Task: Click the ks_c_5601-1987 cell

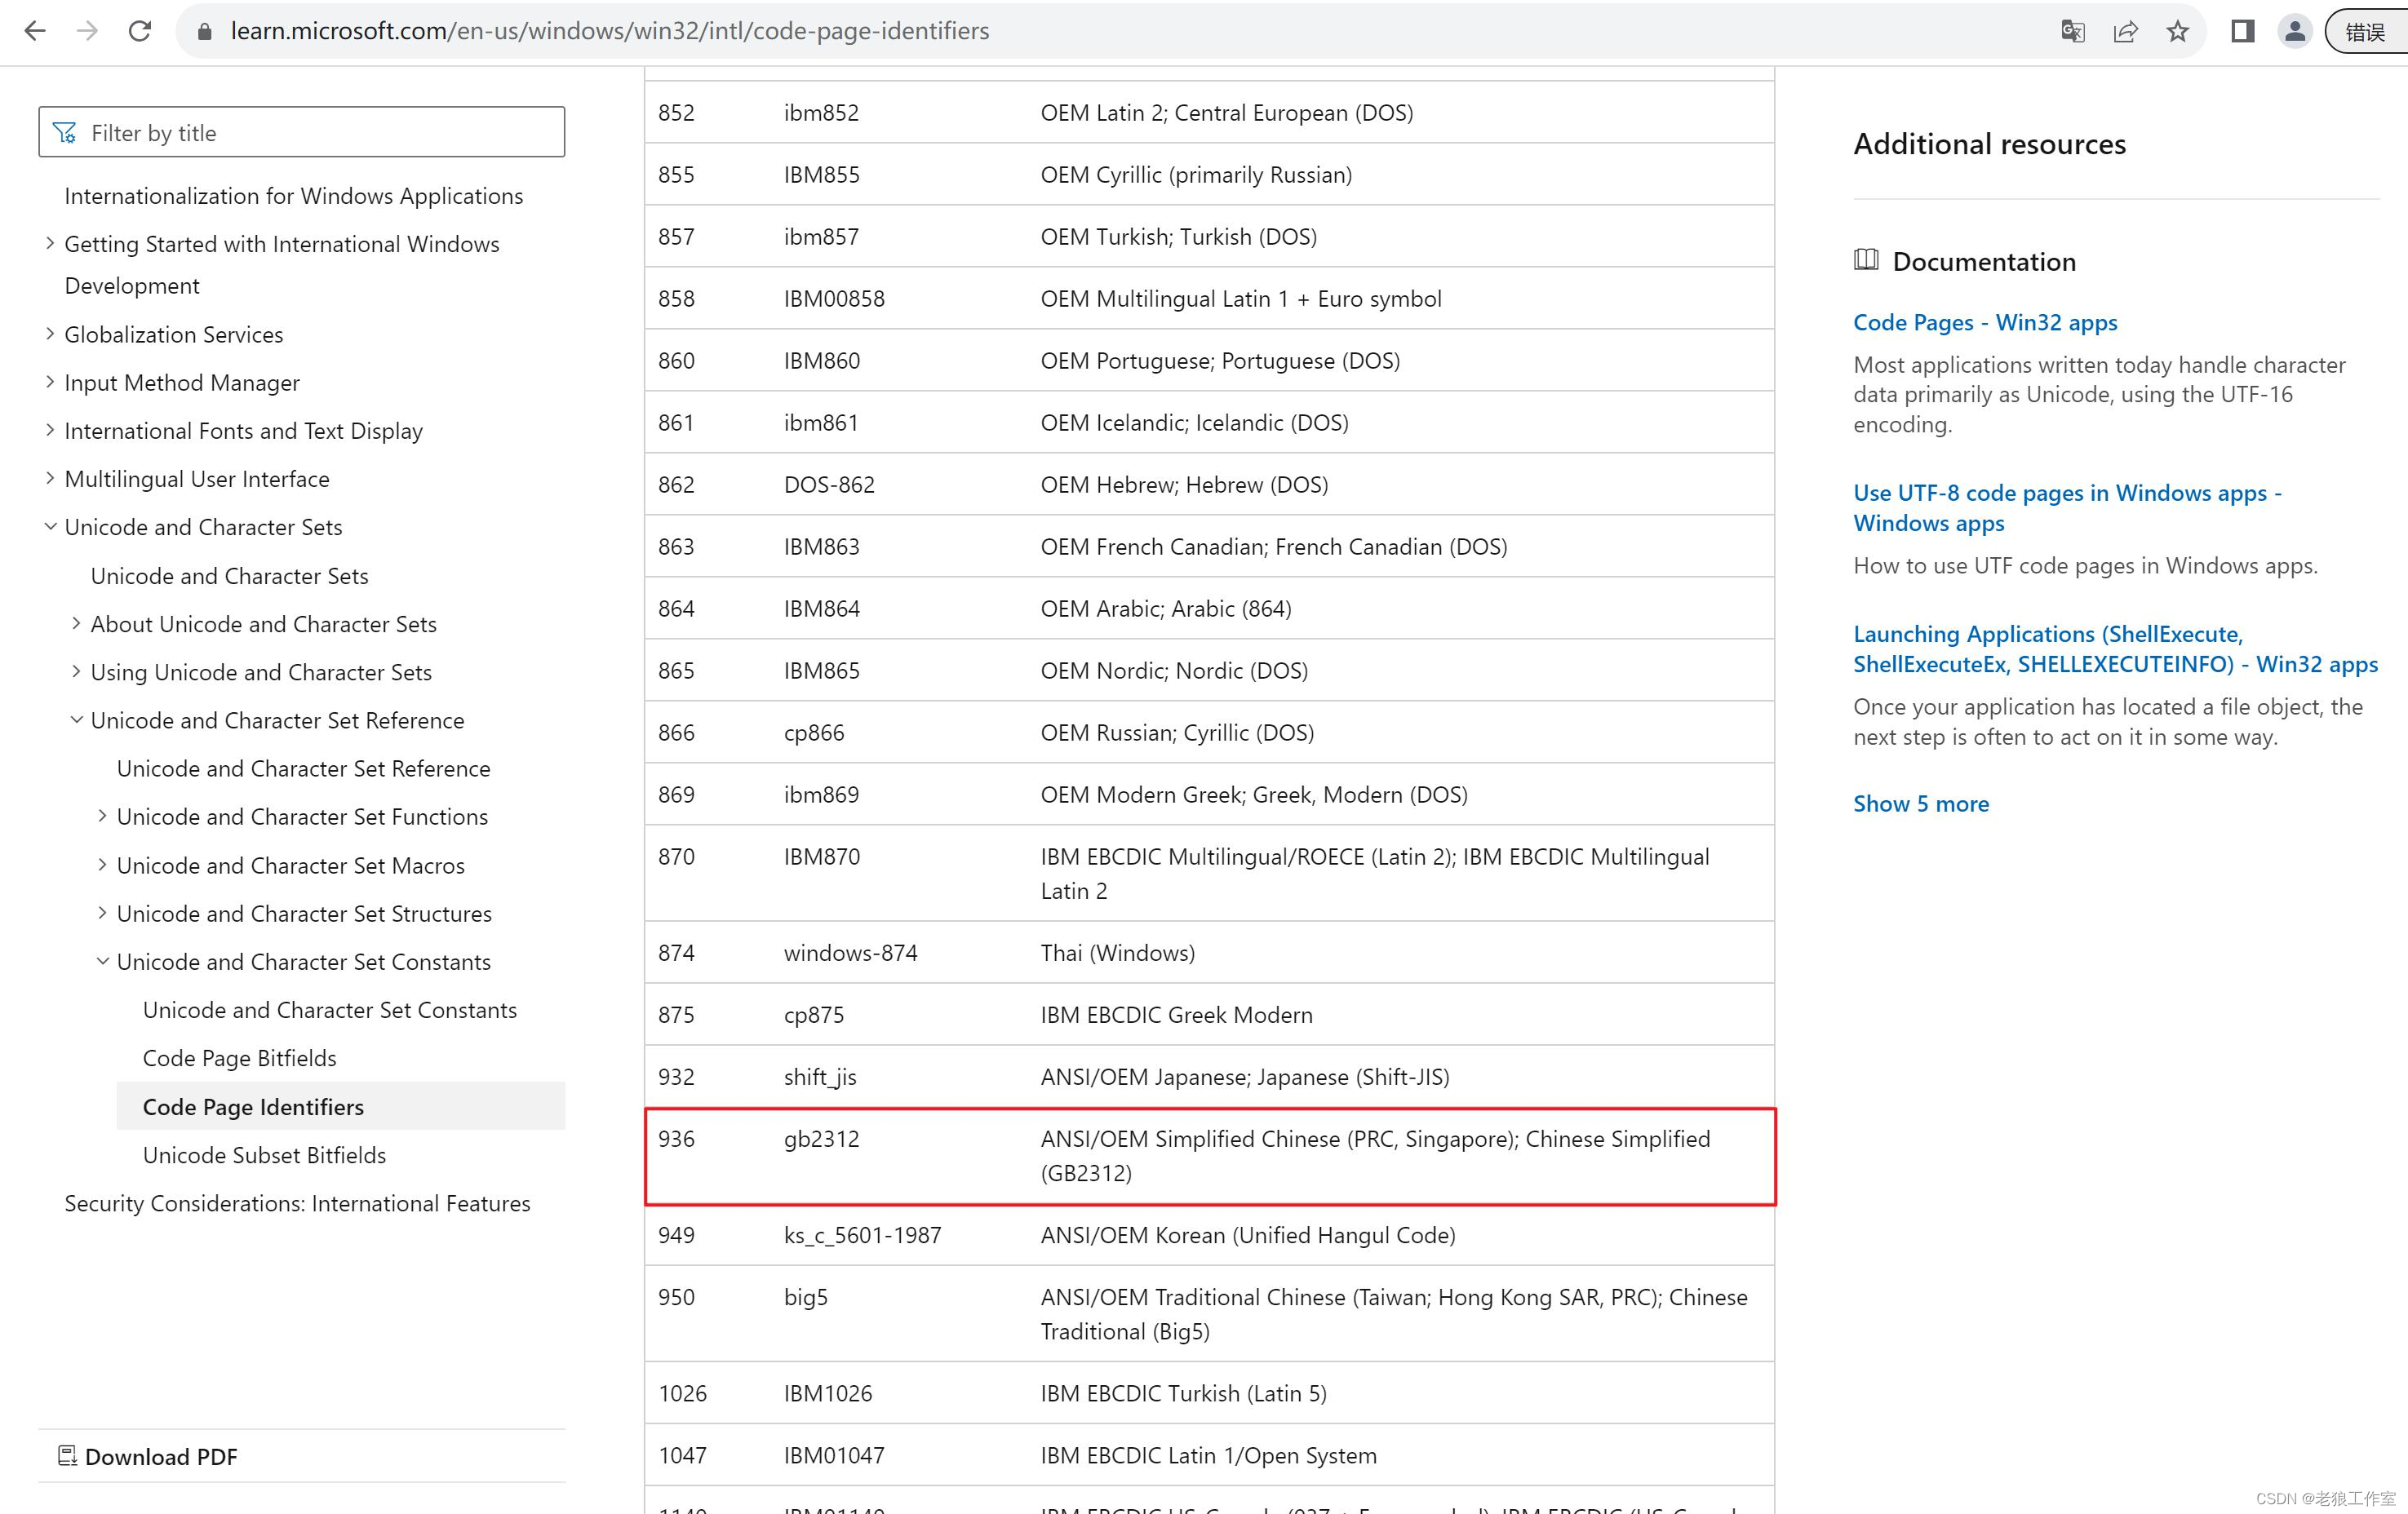Action: [x=862, y=1235]
